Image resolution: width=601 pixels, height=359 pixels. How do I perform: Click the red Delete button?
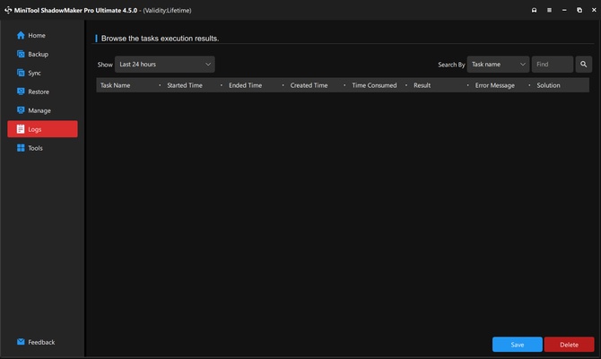pos(569,345)
